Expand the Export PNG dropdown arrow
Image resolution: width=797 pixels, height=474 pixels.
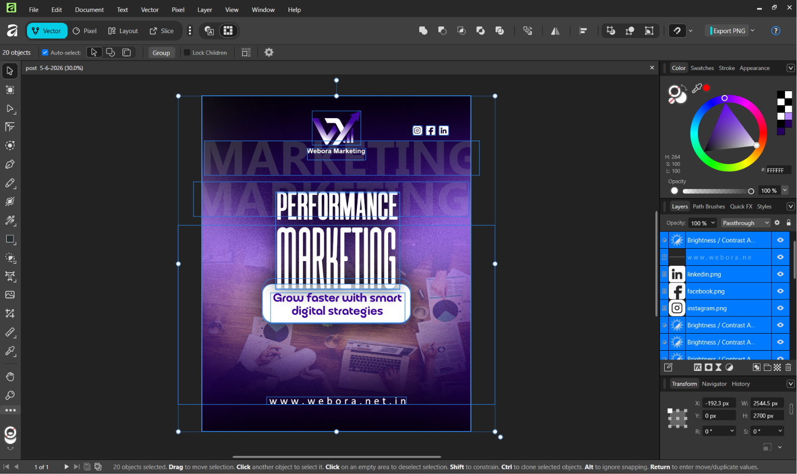click(x=752, y=31)
